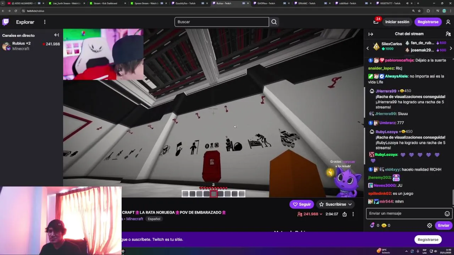Open SilexCarlos top gifter entry
This screenshot has width=454, height=255.
point(387,46)
